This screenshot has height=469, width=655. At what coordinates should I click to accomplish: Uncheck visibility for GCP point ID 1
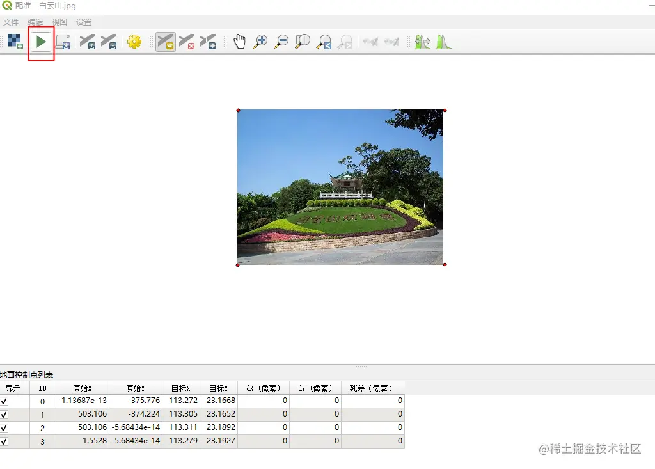tap(4, 415)
